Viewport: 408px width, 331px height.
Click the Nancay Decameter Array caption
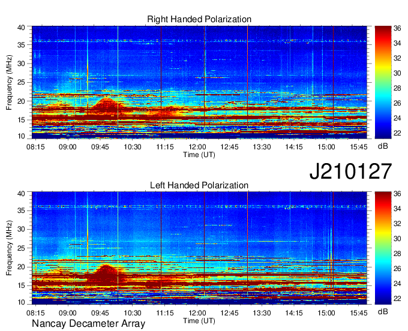point(88,324)
